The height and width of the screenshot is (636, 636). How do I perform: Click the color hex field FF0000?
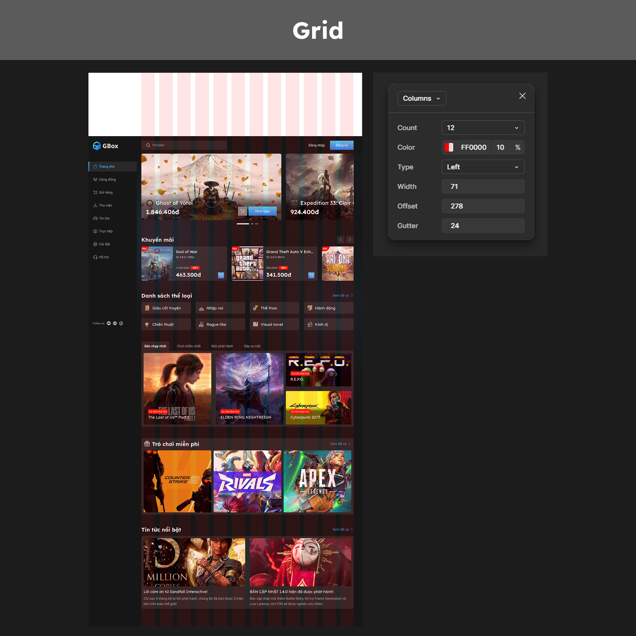(x=474, y=147)
